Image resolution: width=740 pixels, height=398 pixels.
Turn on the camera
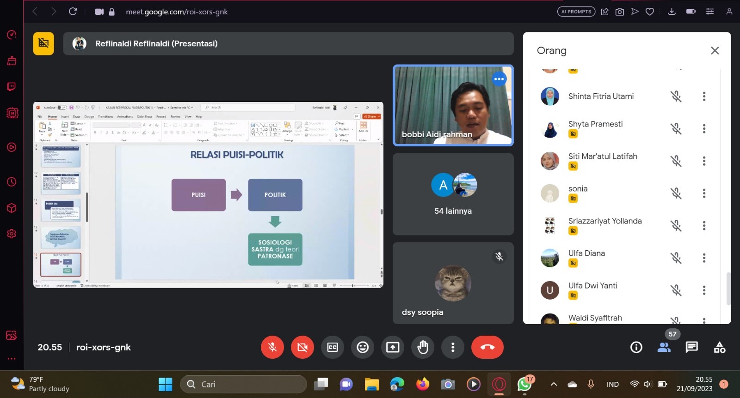pos(302,347)
